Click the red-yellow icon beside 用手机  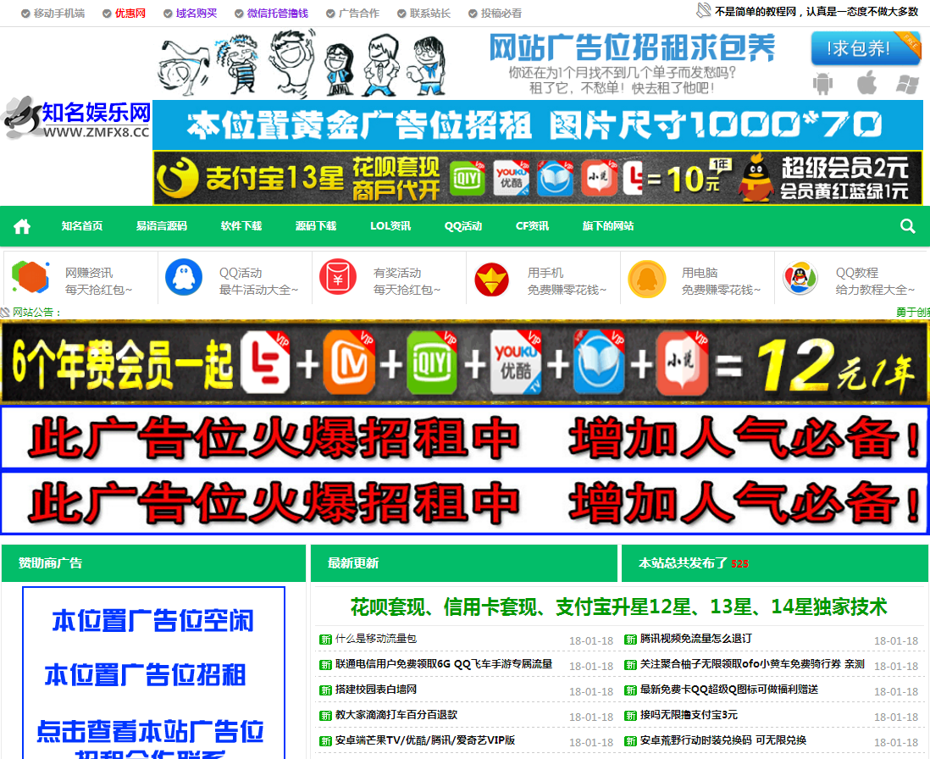492,279
